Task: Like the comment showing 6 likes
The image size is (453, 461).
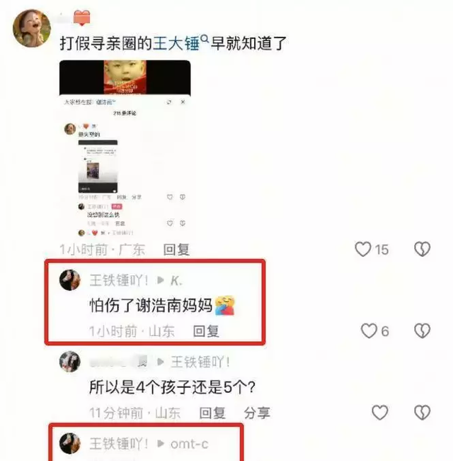Action: point(369,331)
